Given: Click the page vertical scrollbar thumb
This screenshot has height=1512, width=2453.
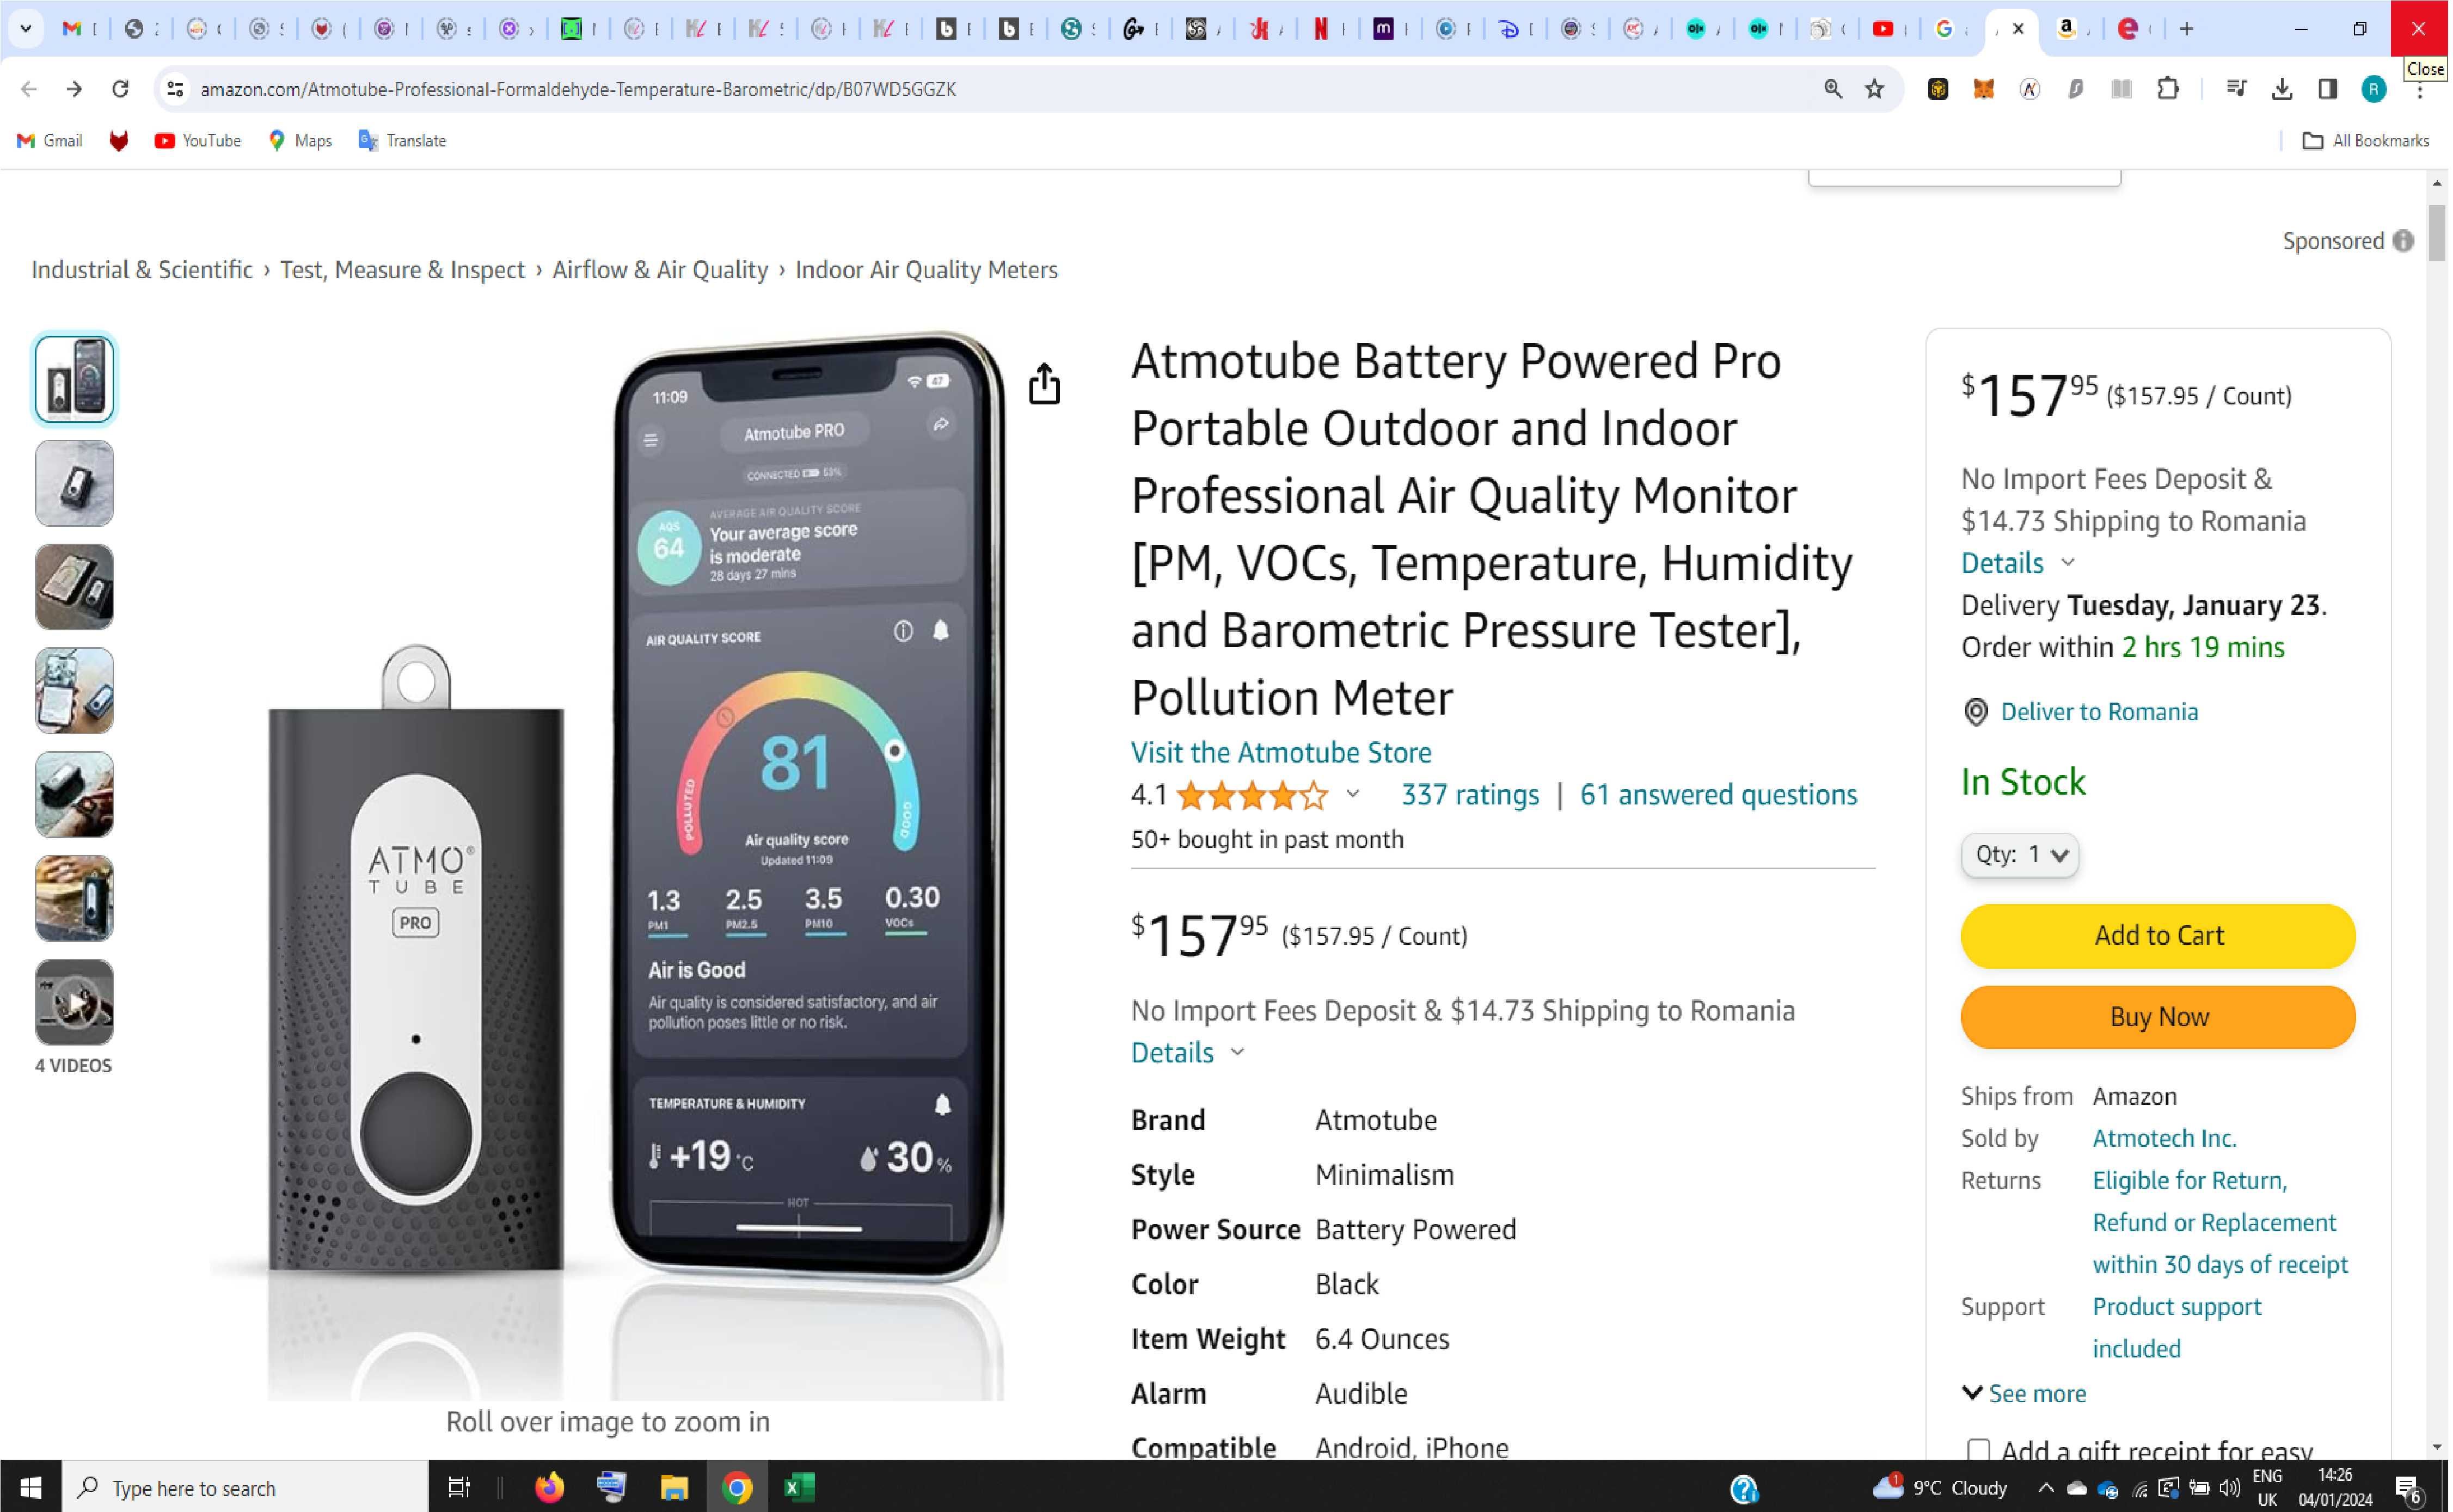Looking at the screenshot, I should [2436, 232].
